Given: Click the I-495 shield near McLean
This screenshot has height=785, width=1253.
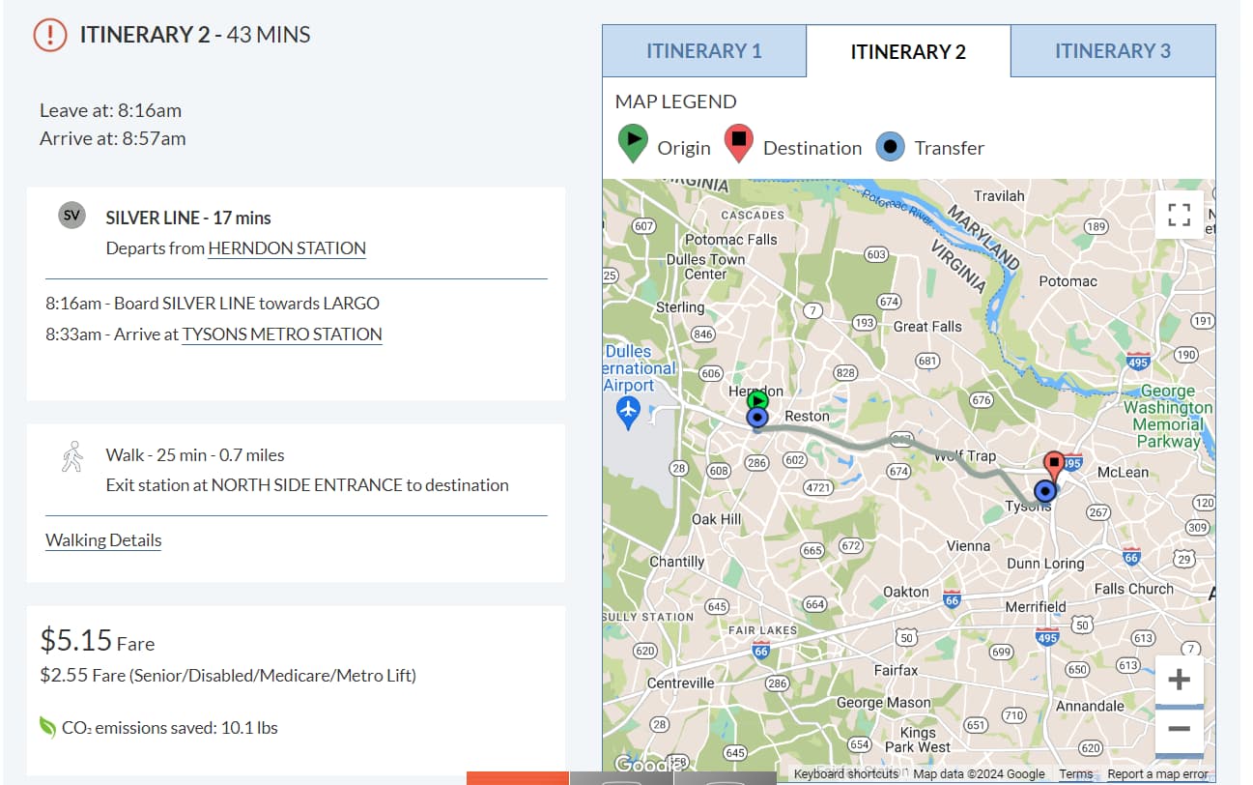Looking at the screenshot, I should [1075, 463].
